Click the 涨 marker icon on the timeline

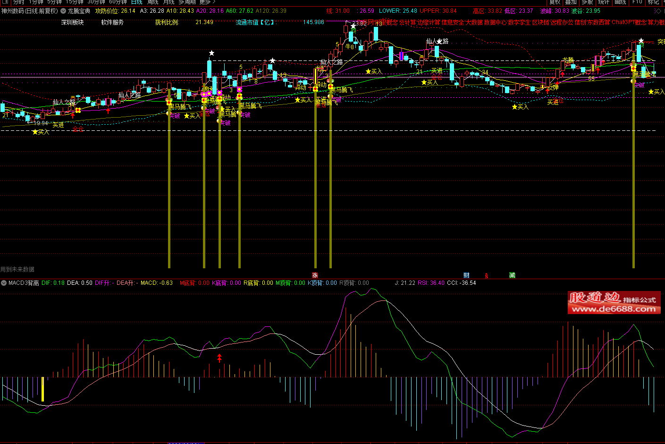(x=315, y=275)
